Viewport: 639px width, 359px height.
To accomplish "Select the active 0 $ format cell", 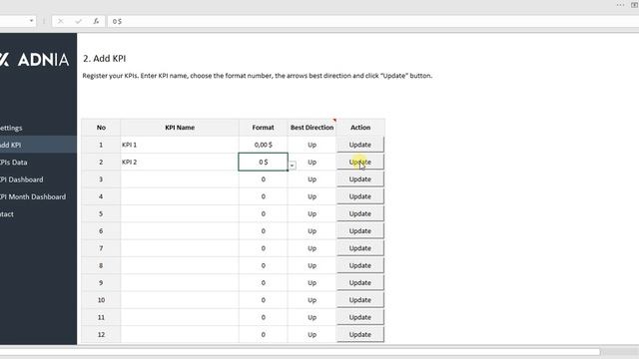I will click(264, 162).
